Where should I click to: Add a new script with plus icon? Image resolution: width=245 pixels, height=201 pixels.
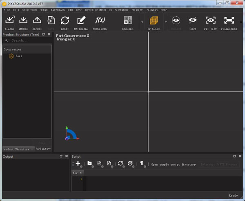coord(78,164)
